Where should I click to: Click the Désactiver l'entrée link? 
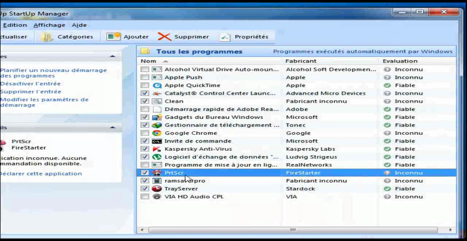(x=30, y=84)
